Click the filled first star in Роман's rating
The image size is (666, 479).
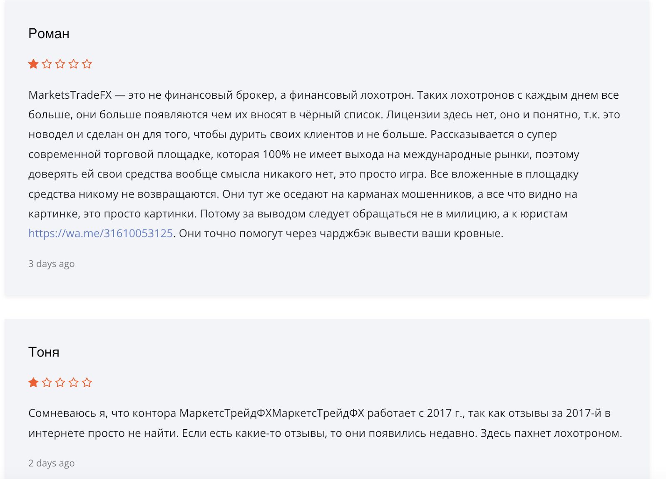[34, 64]
